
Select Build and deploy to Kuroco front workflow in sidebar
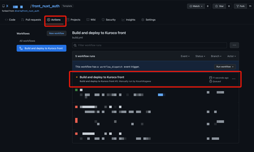(x=41, y=48)
